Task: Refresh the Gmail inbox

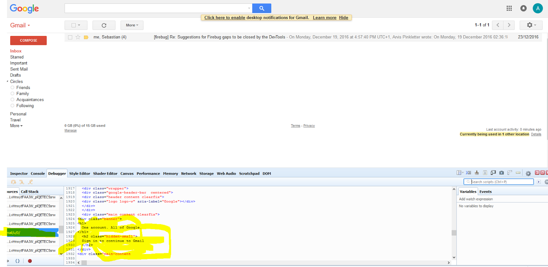Action: [104, 25]
